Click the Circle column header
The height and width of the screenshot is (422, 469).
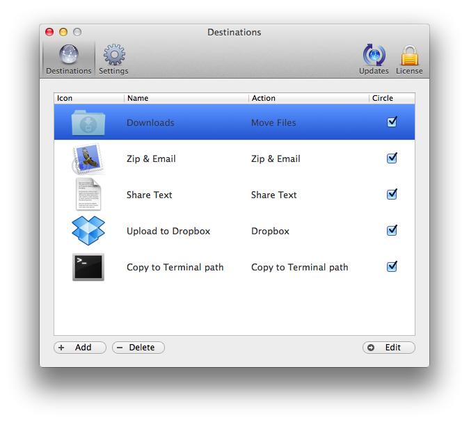click(x=392, y=98)
